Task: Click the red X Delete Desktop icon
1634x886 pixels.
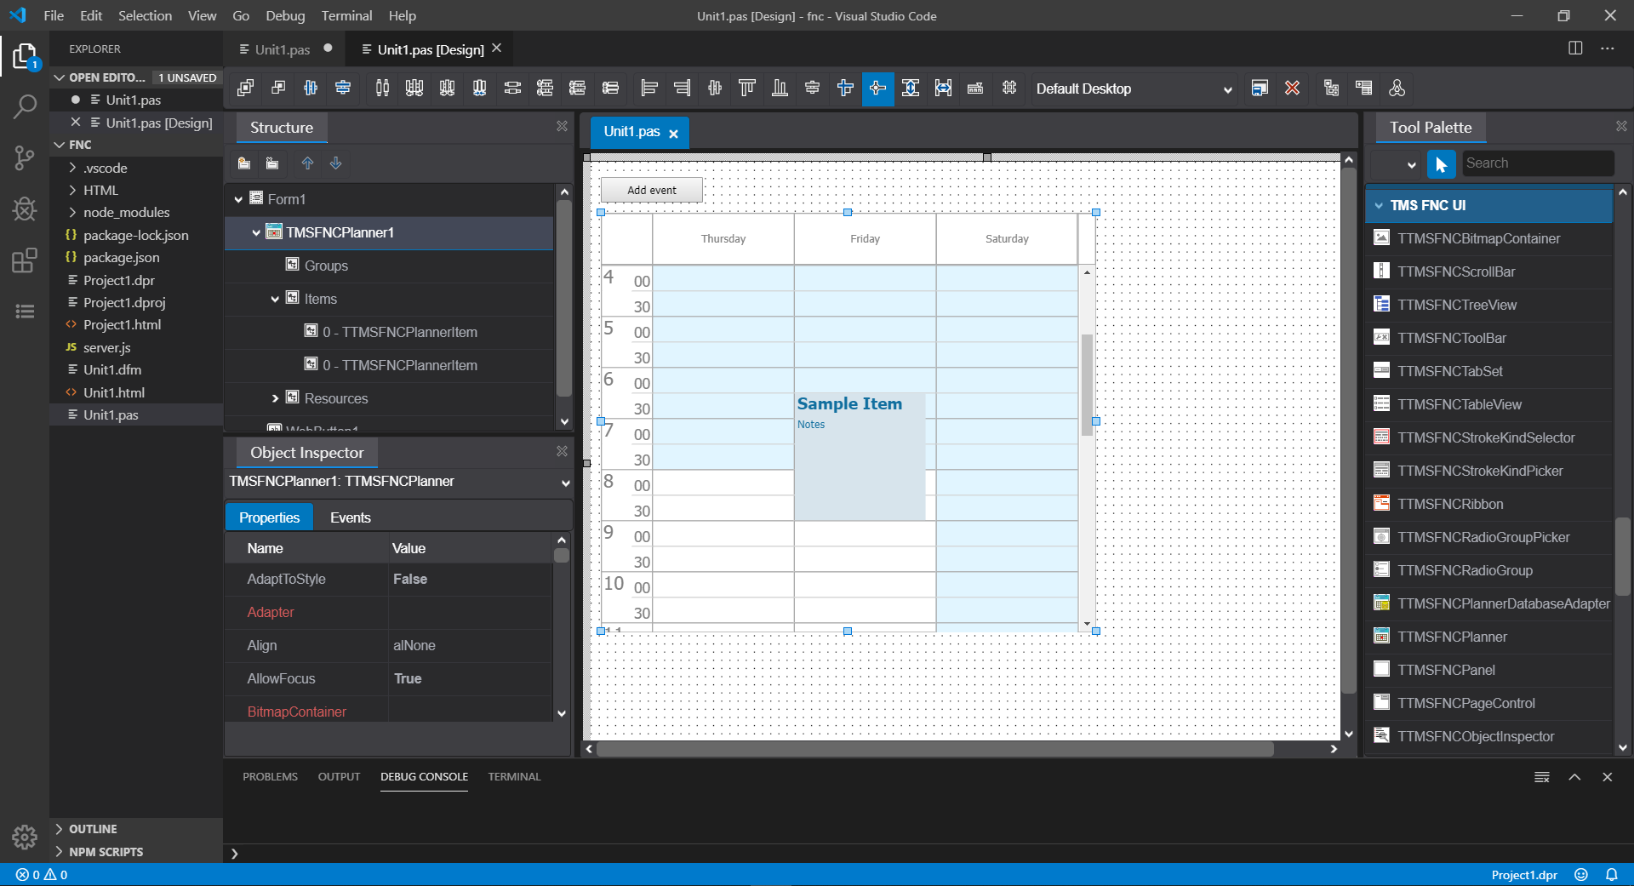Action: click(1292, 88)
